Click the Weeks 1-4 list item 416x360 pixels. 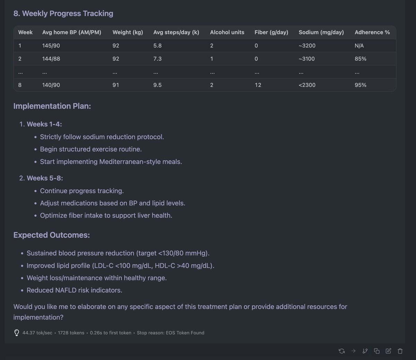pyautogui.click(x=44, y=124)
